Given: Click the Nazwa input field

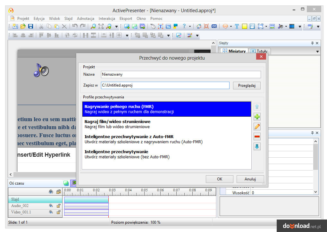Looking at the screenshot, I should click(x=181, y=74).
